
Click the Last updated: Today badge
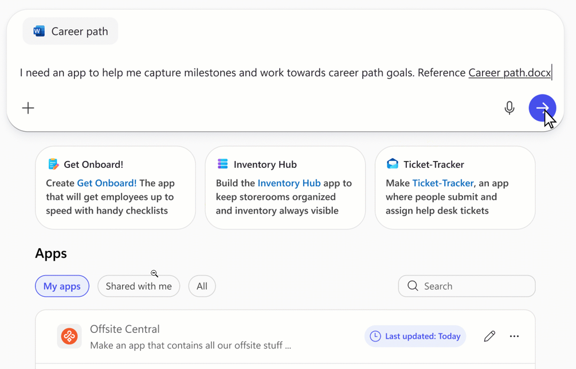(415, 336)
